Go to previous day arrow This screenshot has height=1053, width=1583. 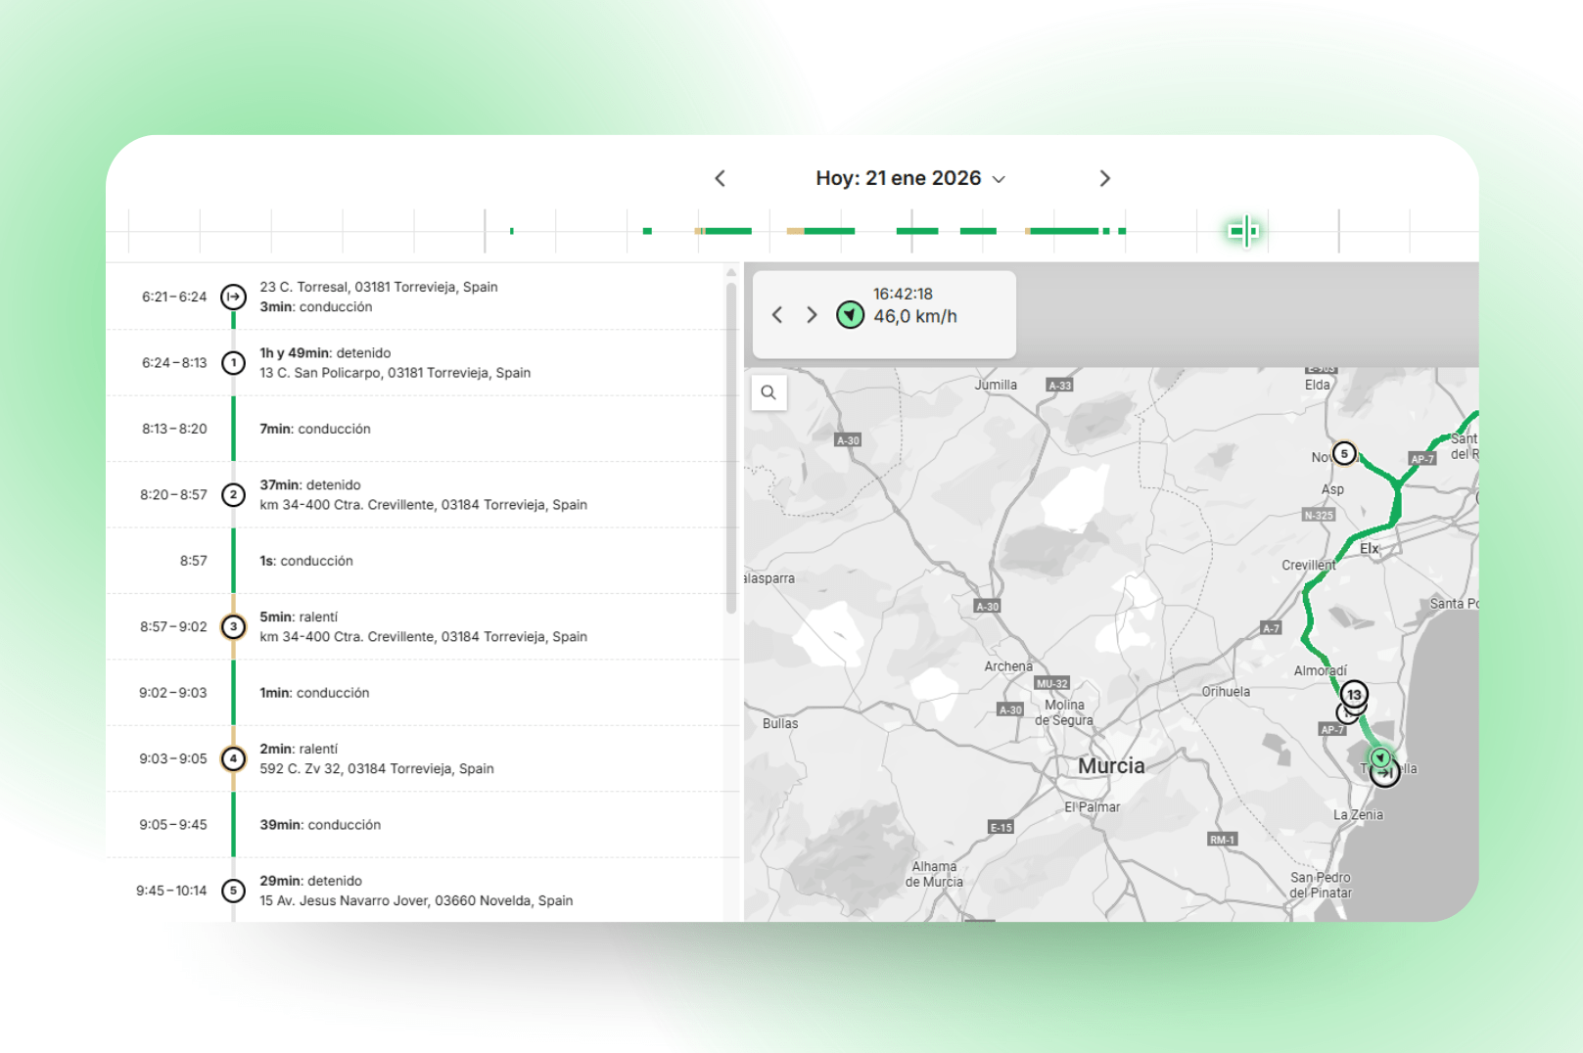point(721,178)
